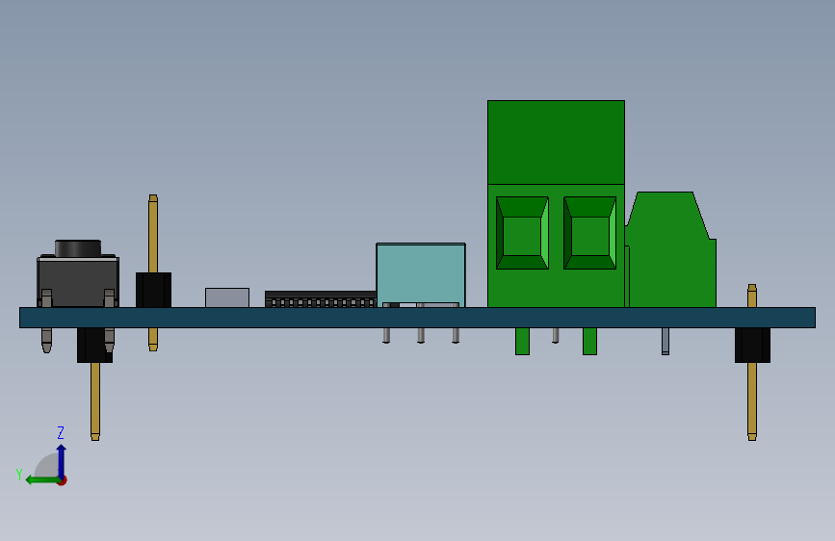Select the dark gray tactile switch body
Image resolution: width=835 pixels, height=541 pixels.
78,282
